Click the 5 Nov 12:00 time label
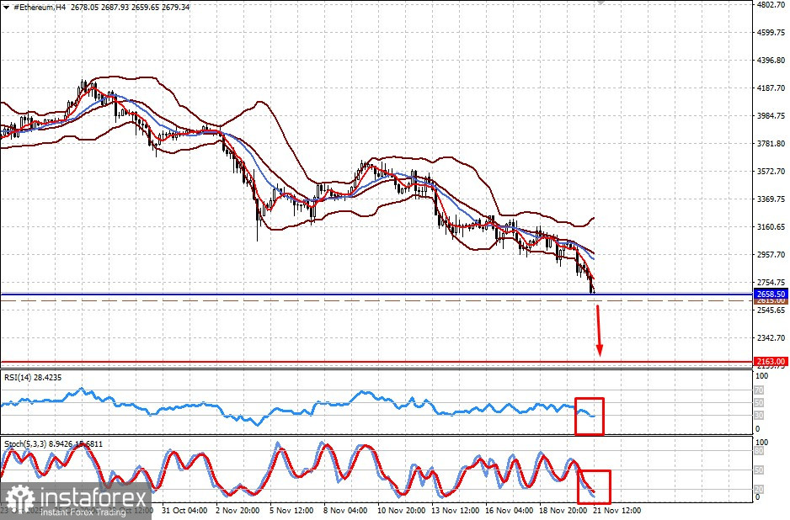 coord(291,511)
